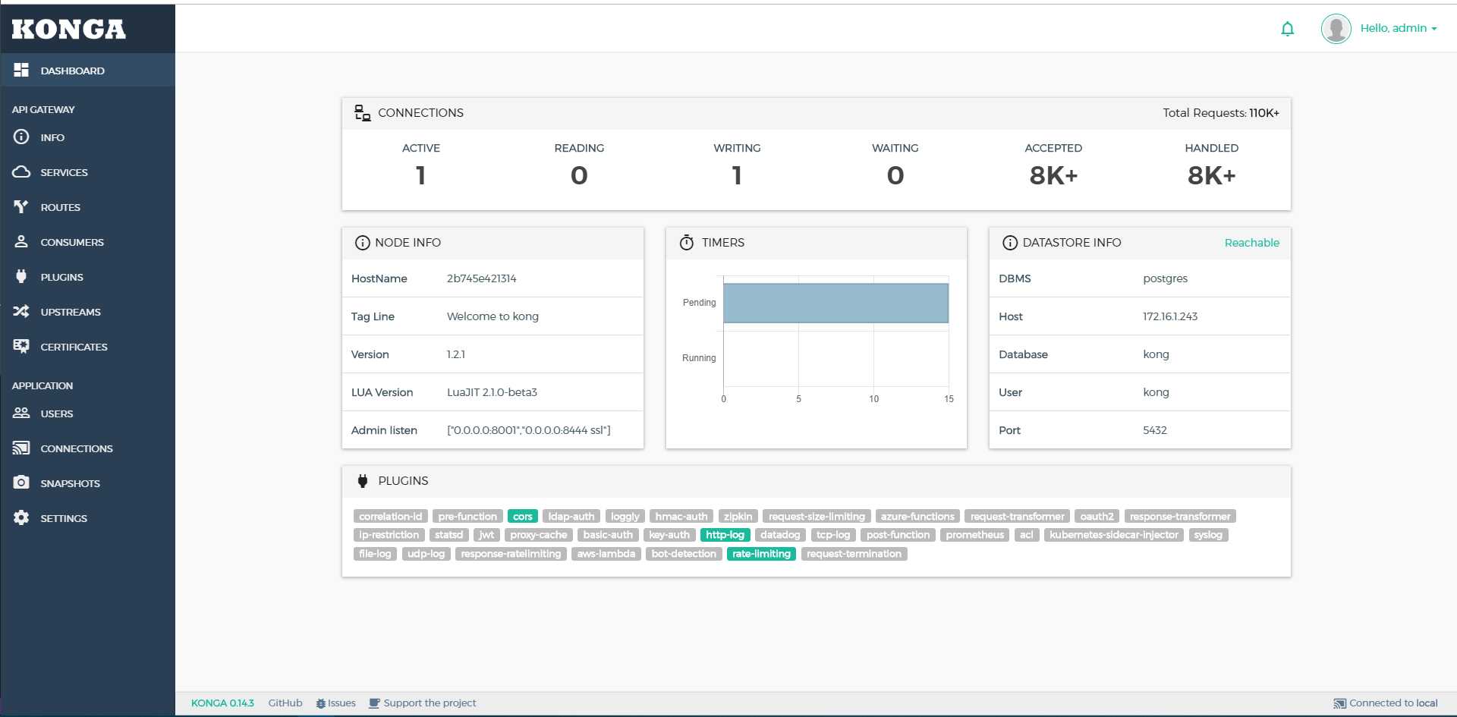Image resolution: width=1457 pixels, height=717 pixels.
Task: Open the GitHub footer link
Action: 285,703
